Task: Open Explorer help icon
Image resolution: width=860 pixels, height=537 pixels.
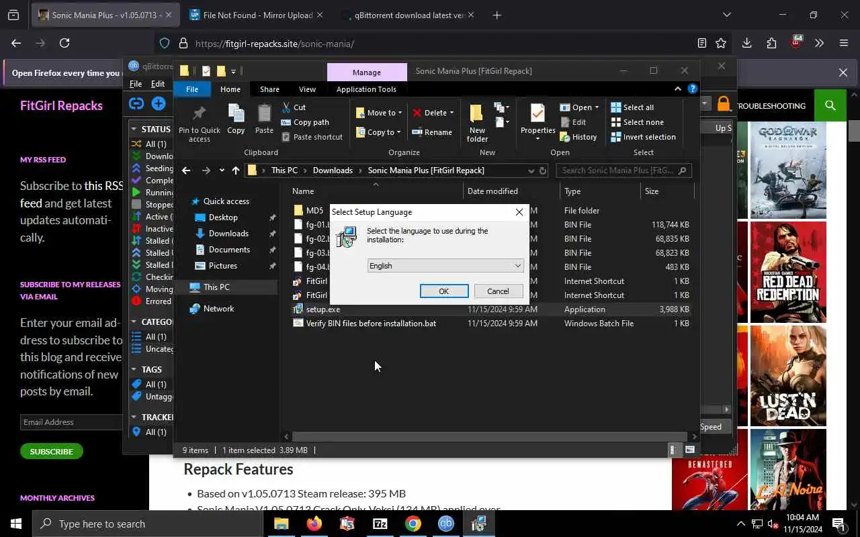Action: click(x=692, y=89)
